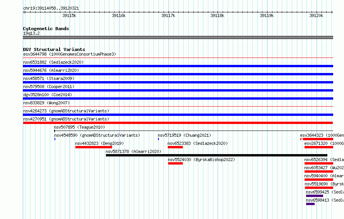Click the red bar for nsv6053427
344x219 pixels.
click(319, 171)
